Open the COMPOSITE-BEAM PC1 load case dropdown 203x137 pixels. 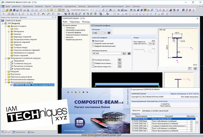[93, 10]
